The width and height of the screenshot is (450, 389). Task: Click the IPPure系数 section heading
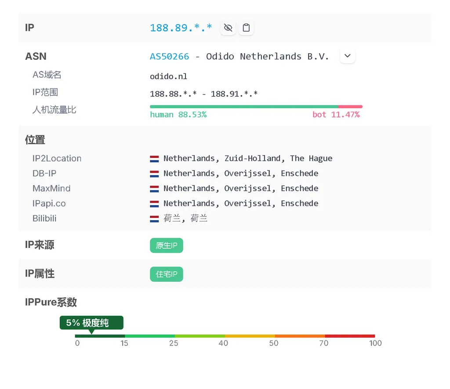point(51,302)
